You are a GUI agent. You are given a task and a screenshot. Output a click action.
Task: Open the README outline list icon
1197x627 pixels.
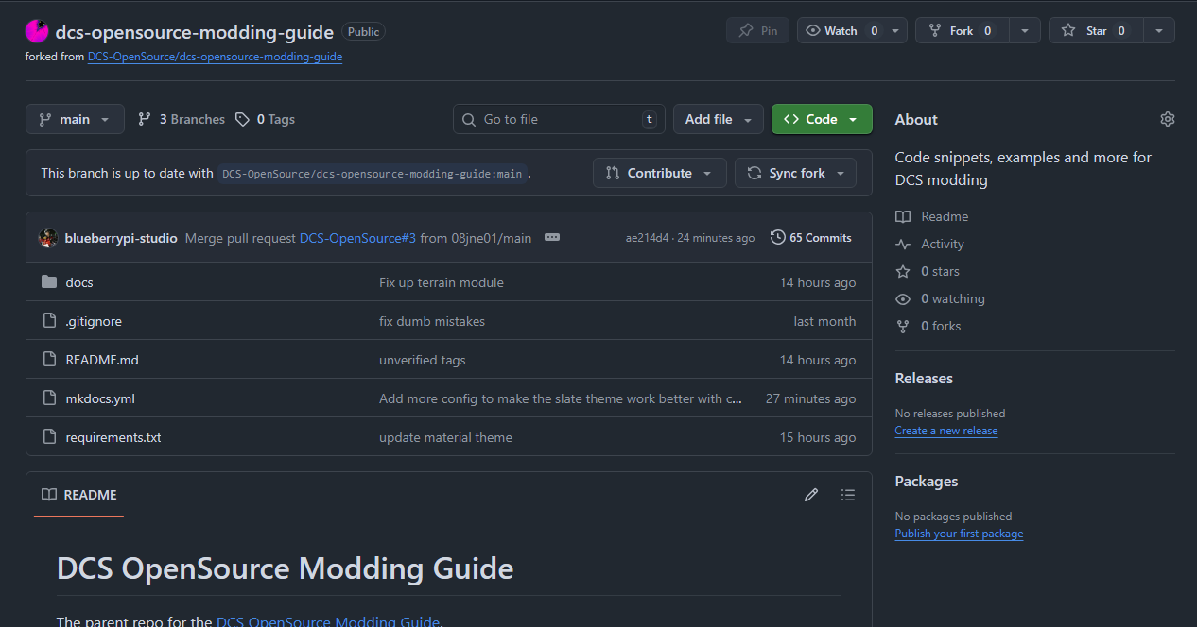pyautogui.click(x=847, y=495)
